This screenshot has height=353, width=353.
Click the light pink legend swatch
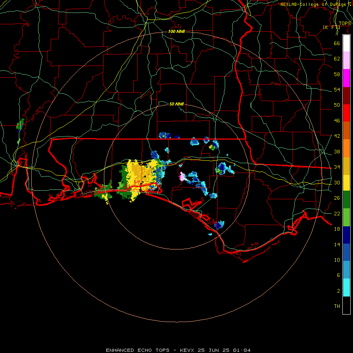(x=346, y=60)
